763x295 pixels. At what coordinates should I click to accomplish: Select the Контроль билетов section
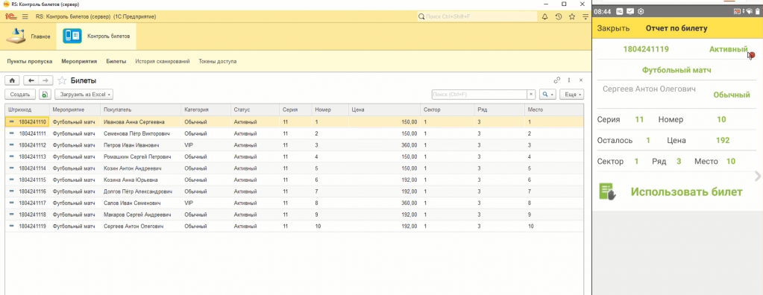tap(96, 37)
